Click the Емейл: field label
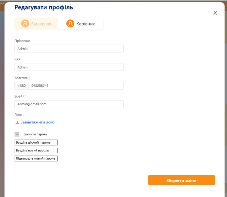Screen dimensions: 227x197 20,96
